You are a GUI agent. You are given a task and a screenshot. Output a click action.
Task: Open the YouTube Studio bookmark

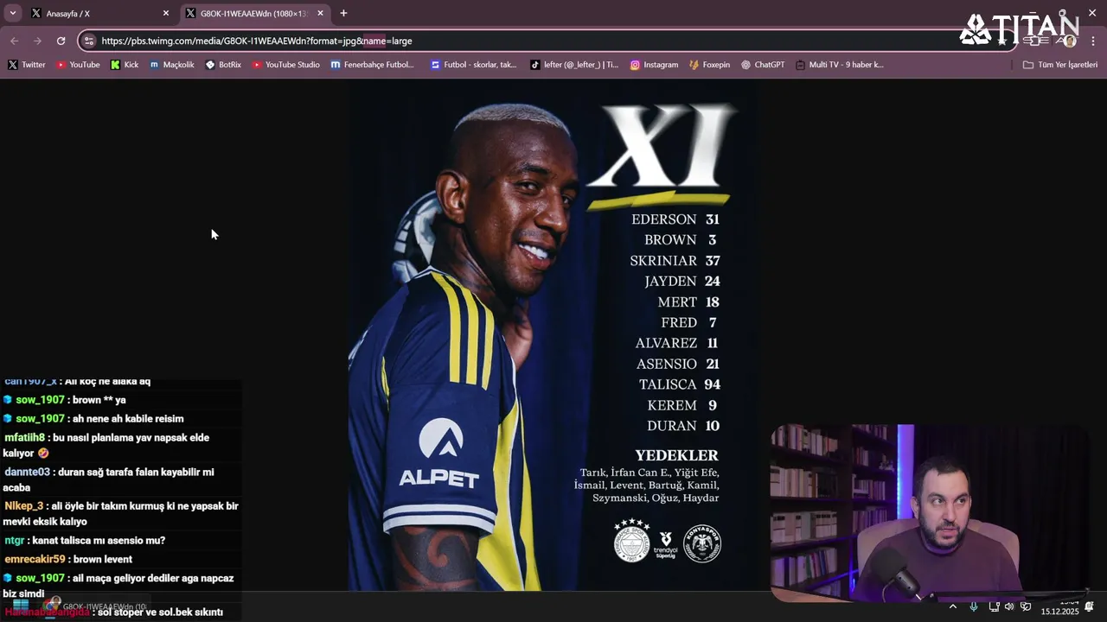(x=286, y=65)
